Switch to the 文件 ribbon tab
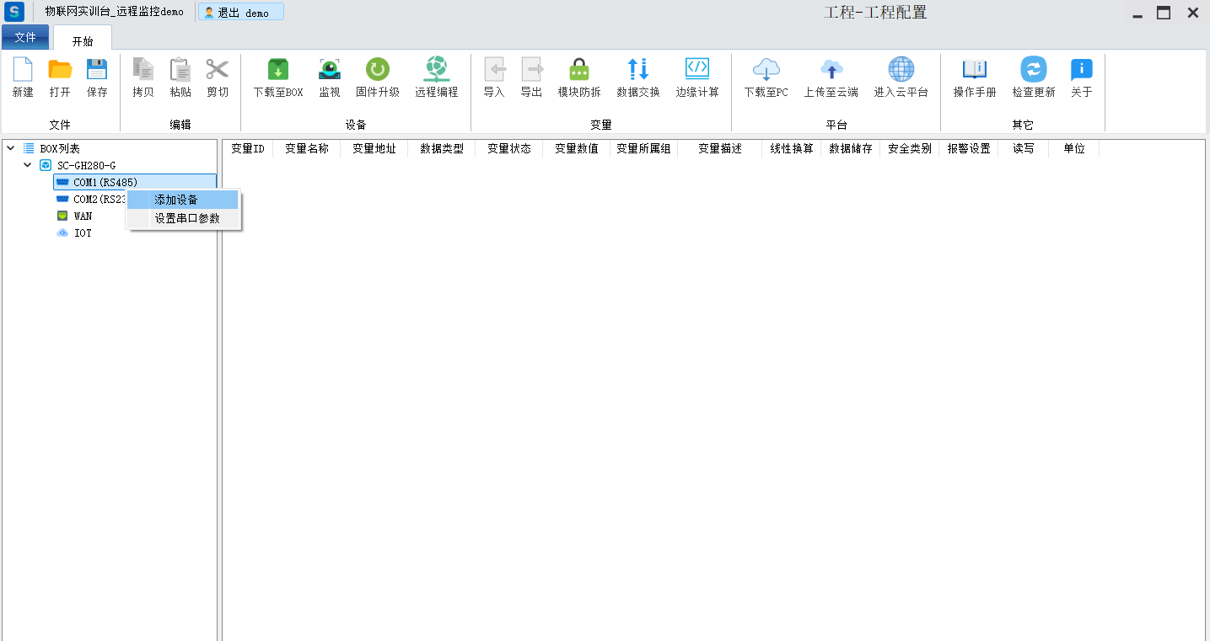This screenshot has height=641, width=1210. (25, 37)
